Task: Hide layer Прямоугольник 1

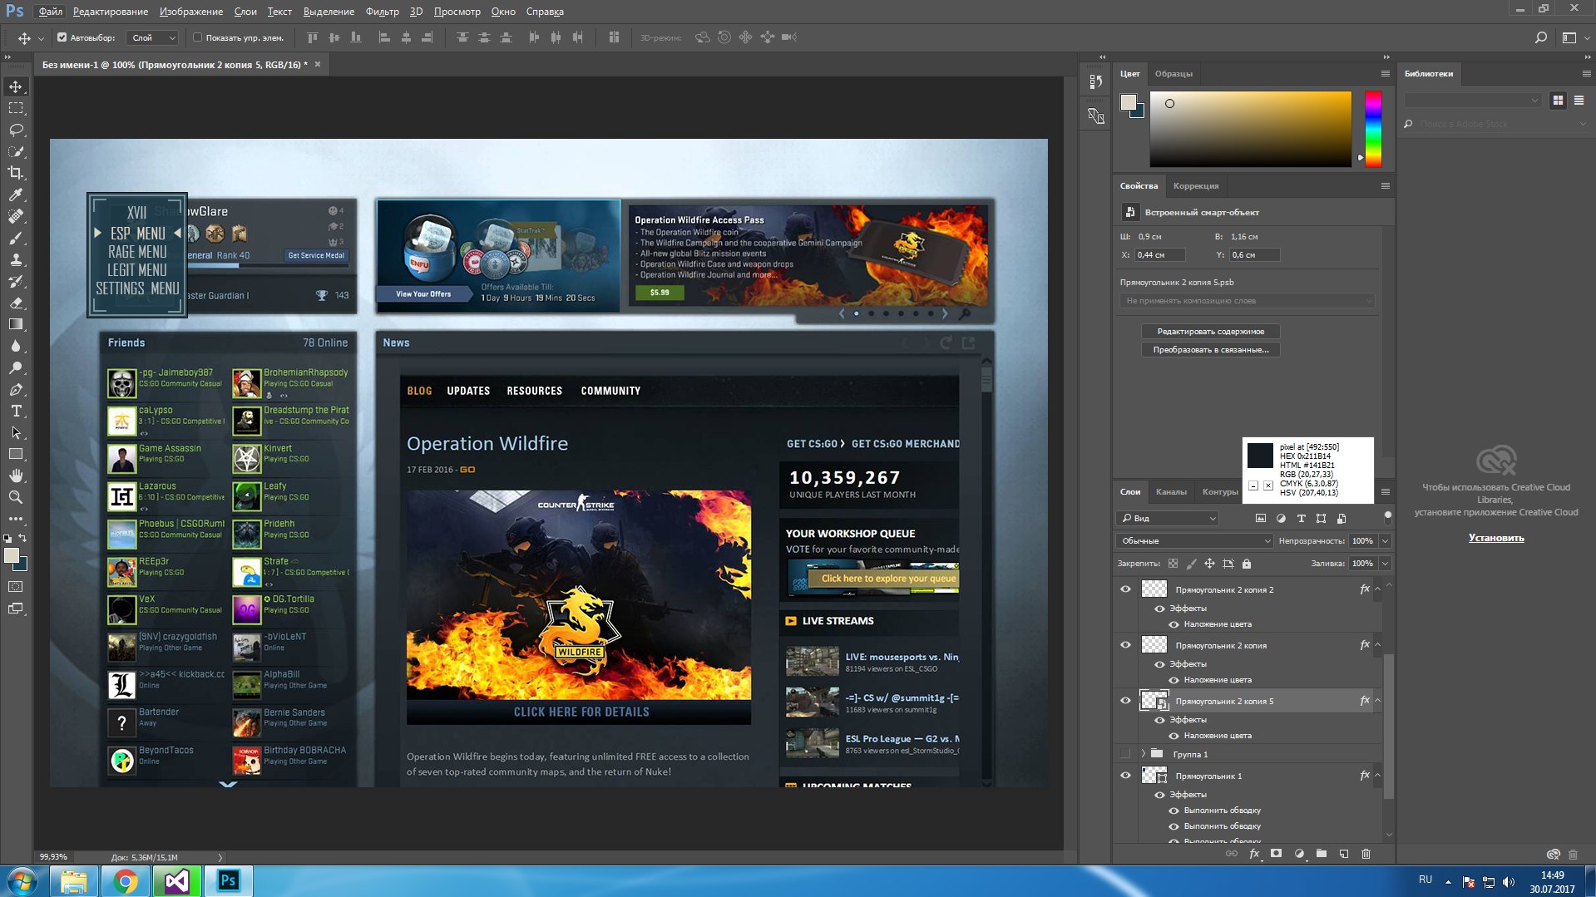Action: pos(1125,776)
